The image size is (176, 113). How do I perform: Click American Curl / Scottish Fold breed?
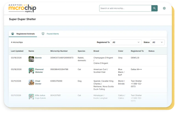point(101,71)
